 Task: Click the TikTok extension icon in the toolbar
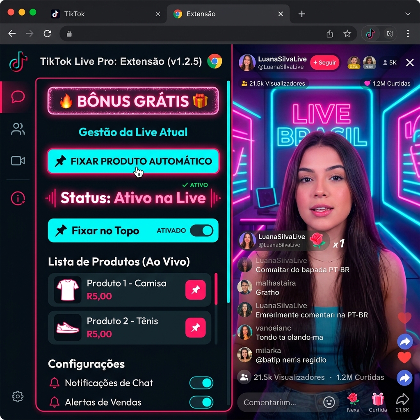click(370, 34)
